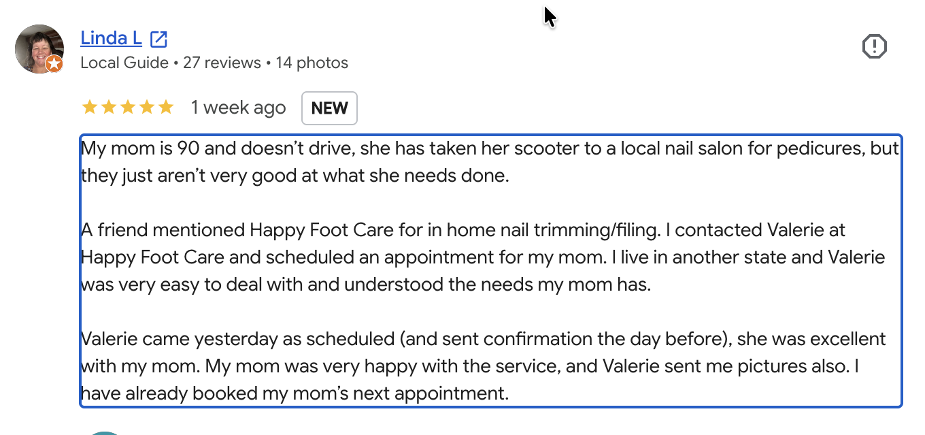Click the paragraph mentioning a friend's recommendation
This screenshot has width=925, height=435.
tap(483, 257)
